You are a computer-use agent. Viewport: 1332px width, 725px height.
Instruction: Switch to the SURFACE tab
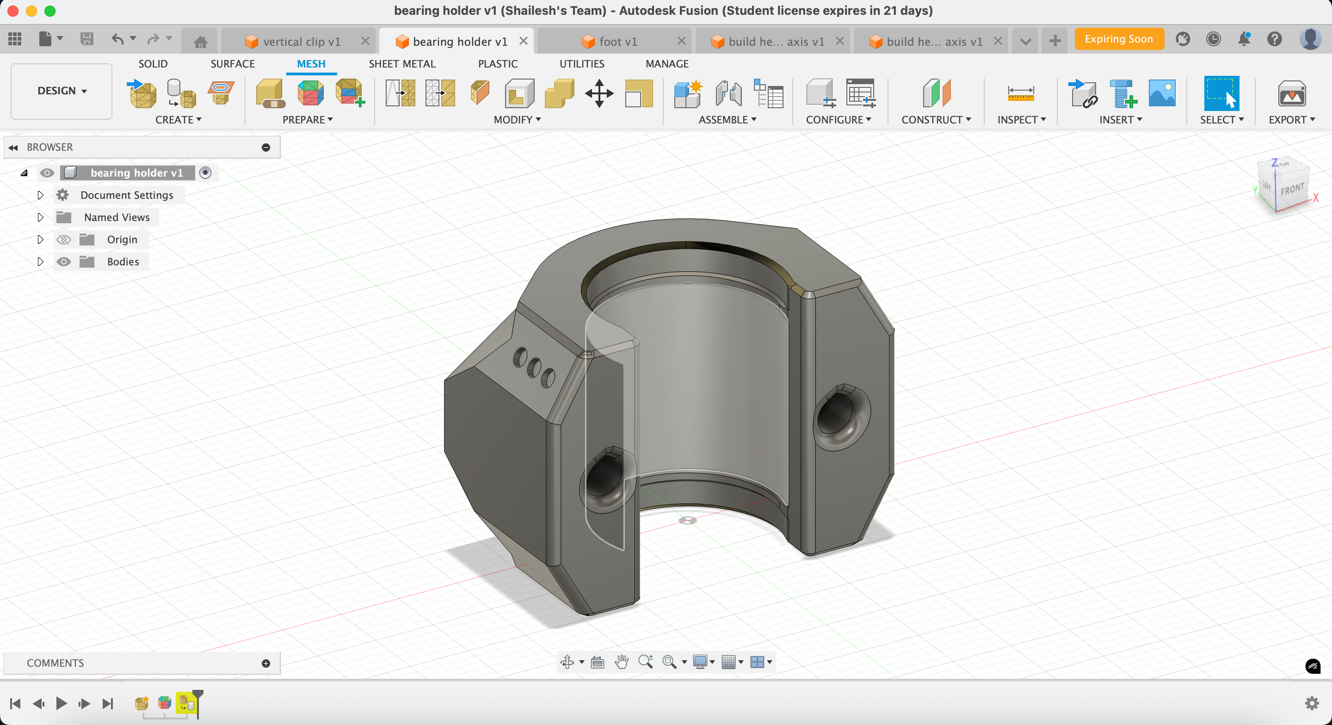233,64
